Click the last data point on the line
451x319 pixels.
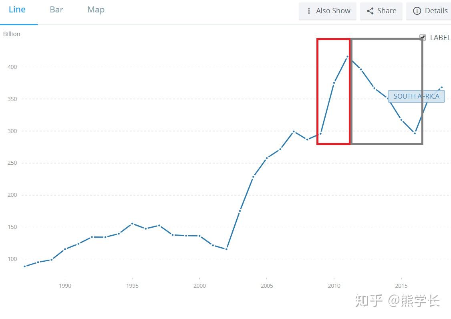pos(442,87)
